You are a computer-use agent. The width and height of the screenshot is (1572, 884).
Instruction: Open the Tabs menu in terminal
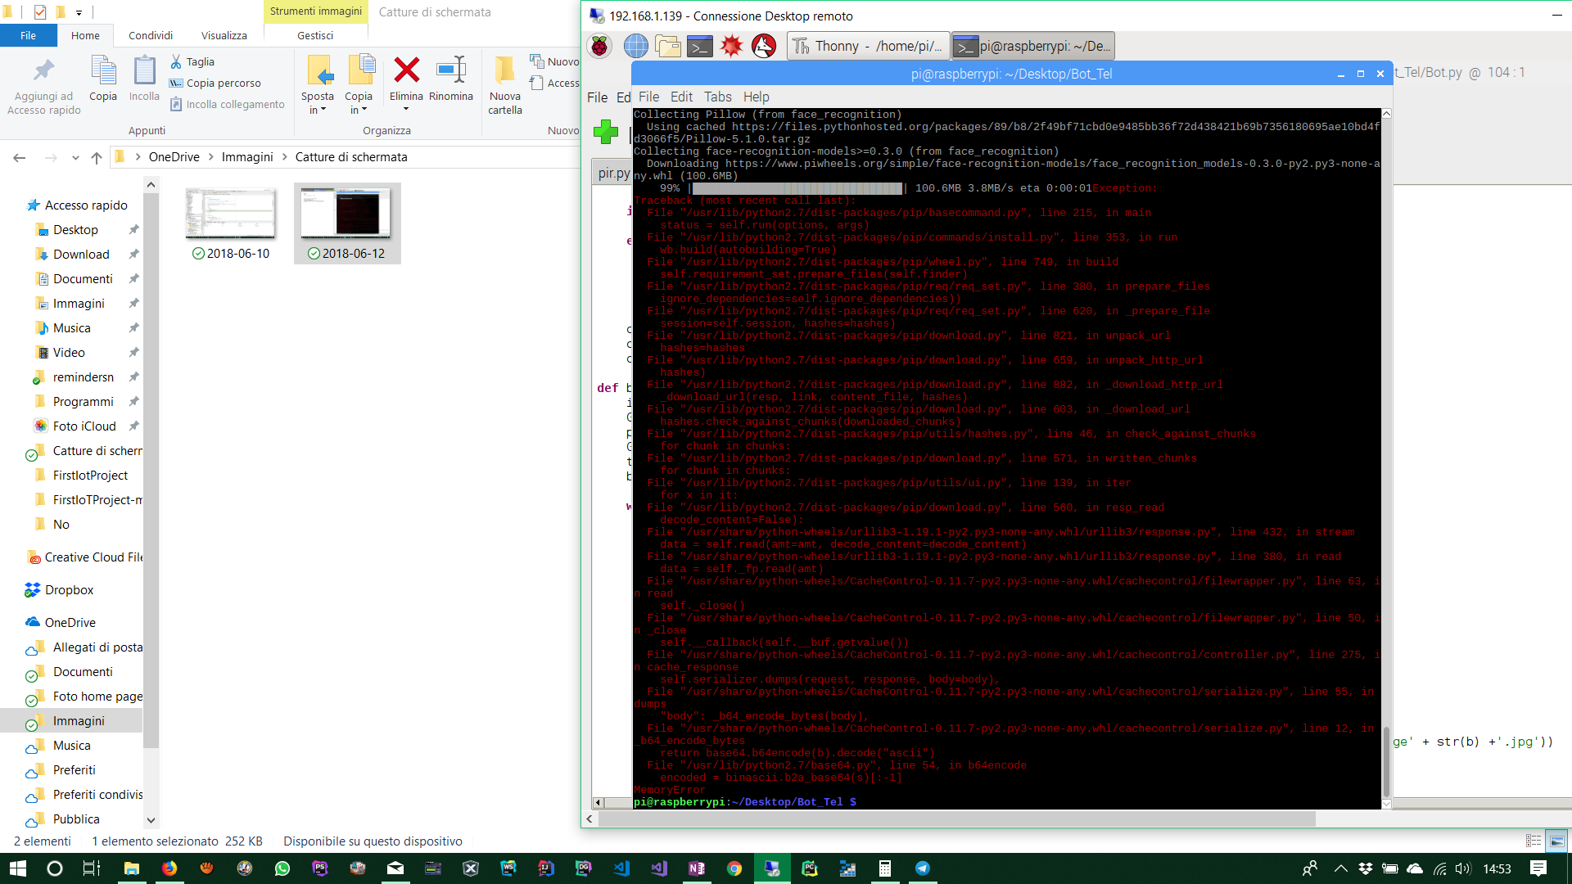(717, 97)
